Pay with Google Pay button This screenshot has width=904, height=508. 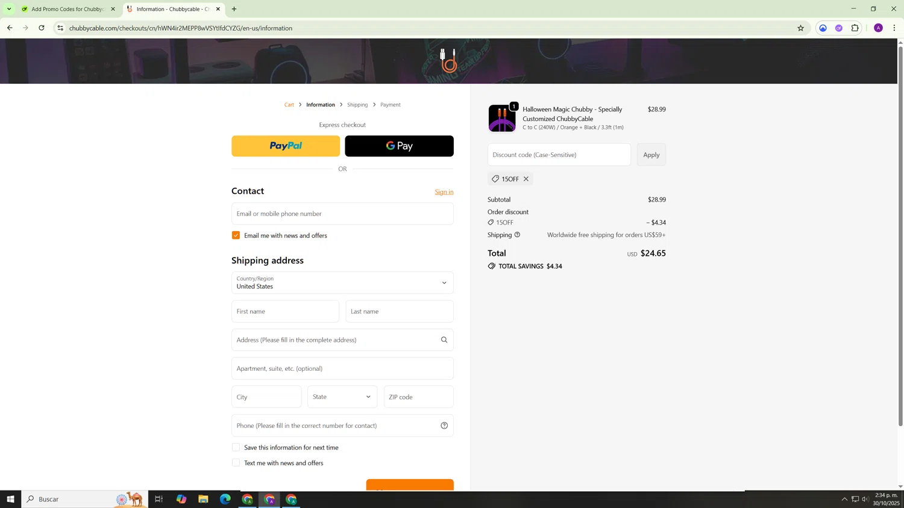pyautogui.click(x=399, y=146)
